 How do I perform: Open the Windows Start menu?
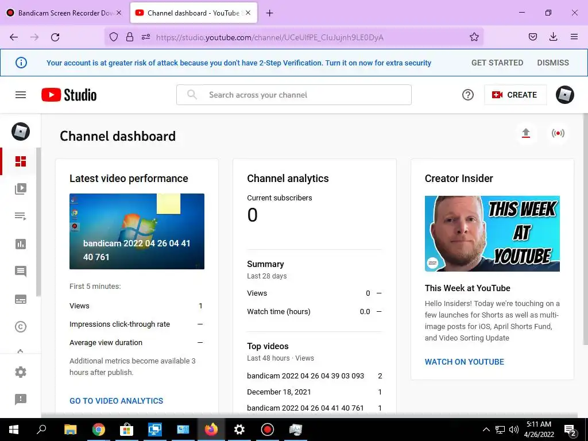tap(14, 430)
